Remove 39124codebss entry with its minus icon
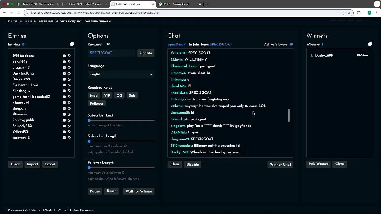 (64, 56)
